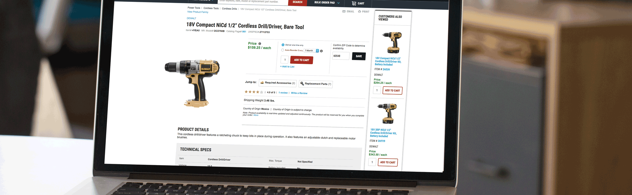This screenshot has height=195, width=632.
Task: Select the Auto-Reorder Every radio button
Action: 283,50
